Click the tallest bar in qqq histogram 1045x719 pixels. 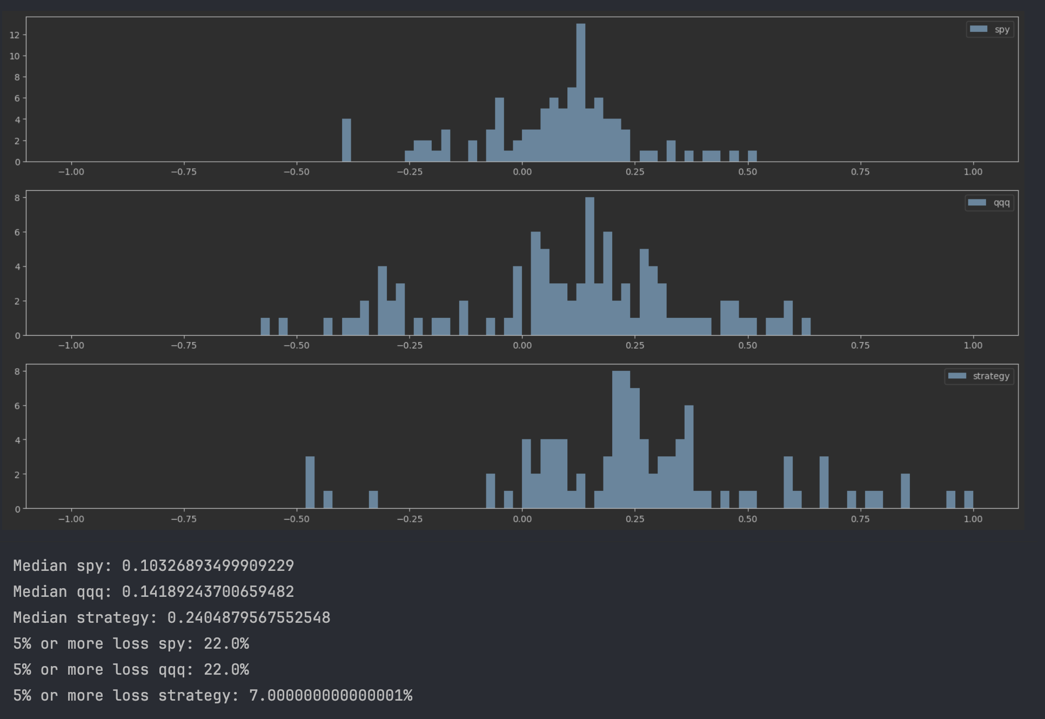click(x=590, y=266)
